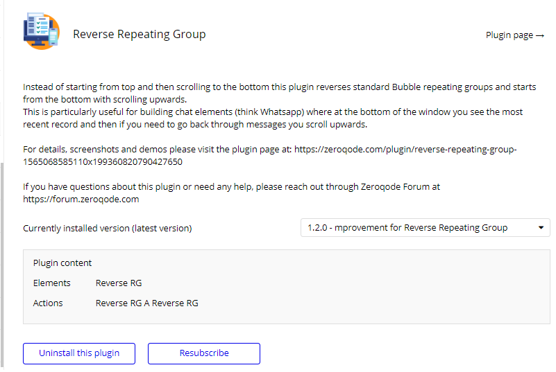Click the Reverse RG element entry
The image size is (556, 372).
coord(119,283)
